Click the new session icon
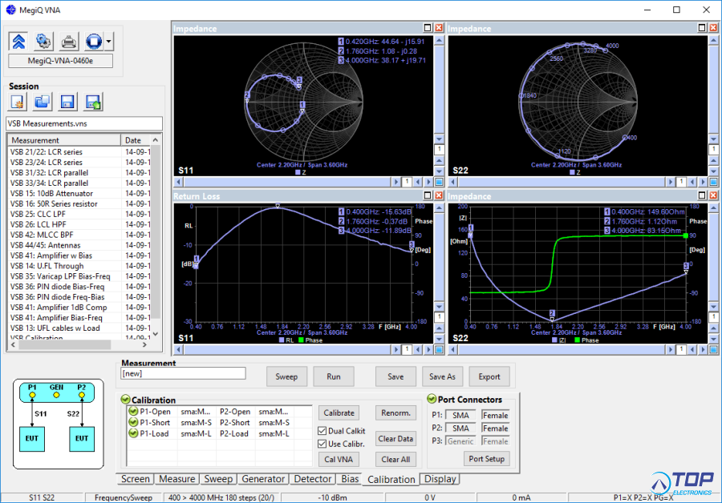This screenshot has height=503, width=722. pos(18,102)
